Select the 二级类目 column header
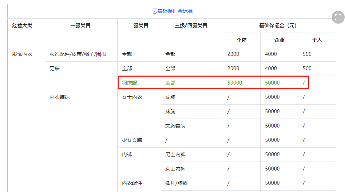 [138, 25]
